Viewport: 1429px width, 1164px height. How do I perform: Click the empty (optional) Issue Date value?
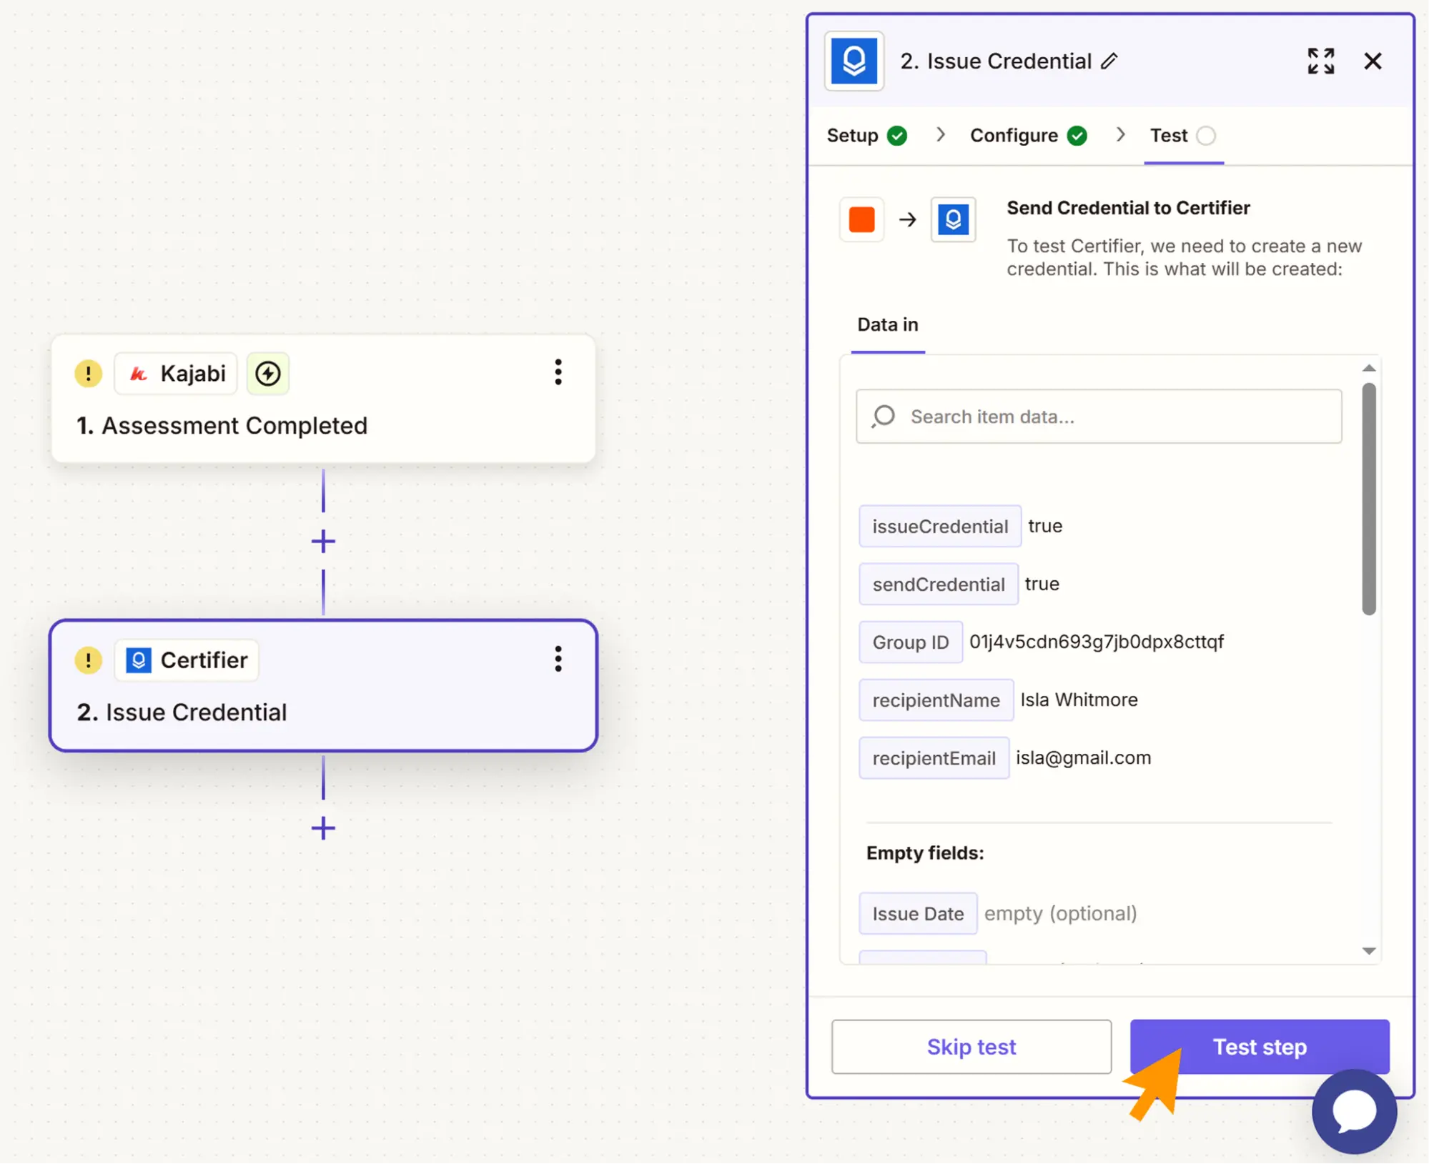pyautogui.click(x=1060, y=913)
